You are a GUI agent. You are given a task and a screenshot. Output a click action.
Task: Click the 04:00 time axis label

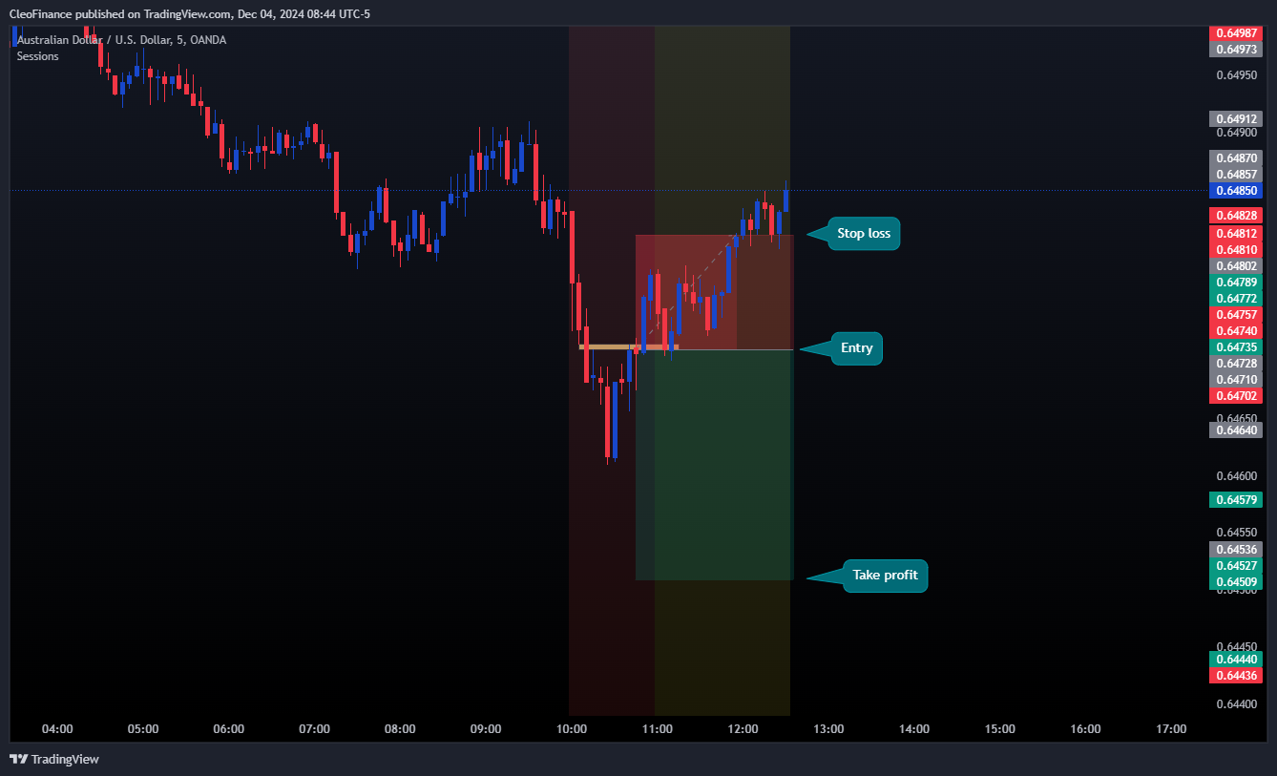[57, 729]
